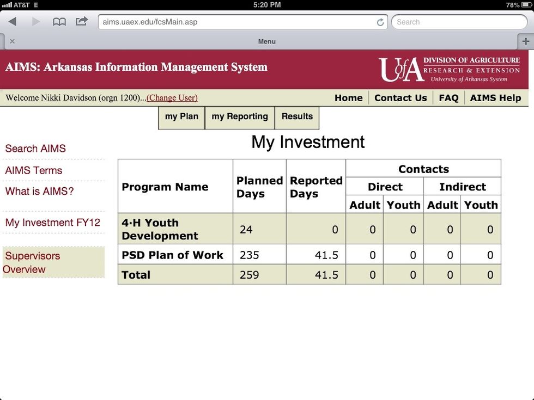Open Supervisors Overview in sidebar
Image resolution: width=534 pixels, height=400 pixels.
click(53, 262)
